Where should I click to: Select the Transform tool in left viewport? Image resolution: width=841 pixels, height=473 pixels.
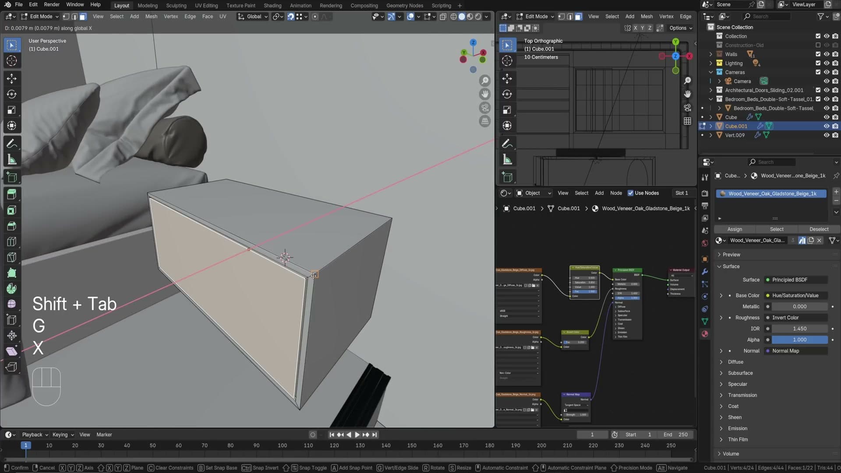tap(12, 126)
